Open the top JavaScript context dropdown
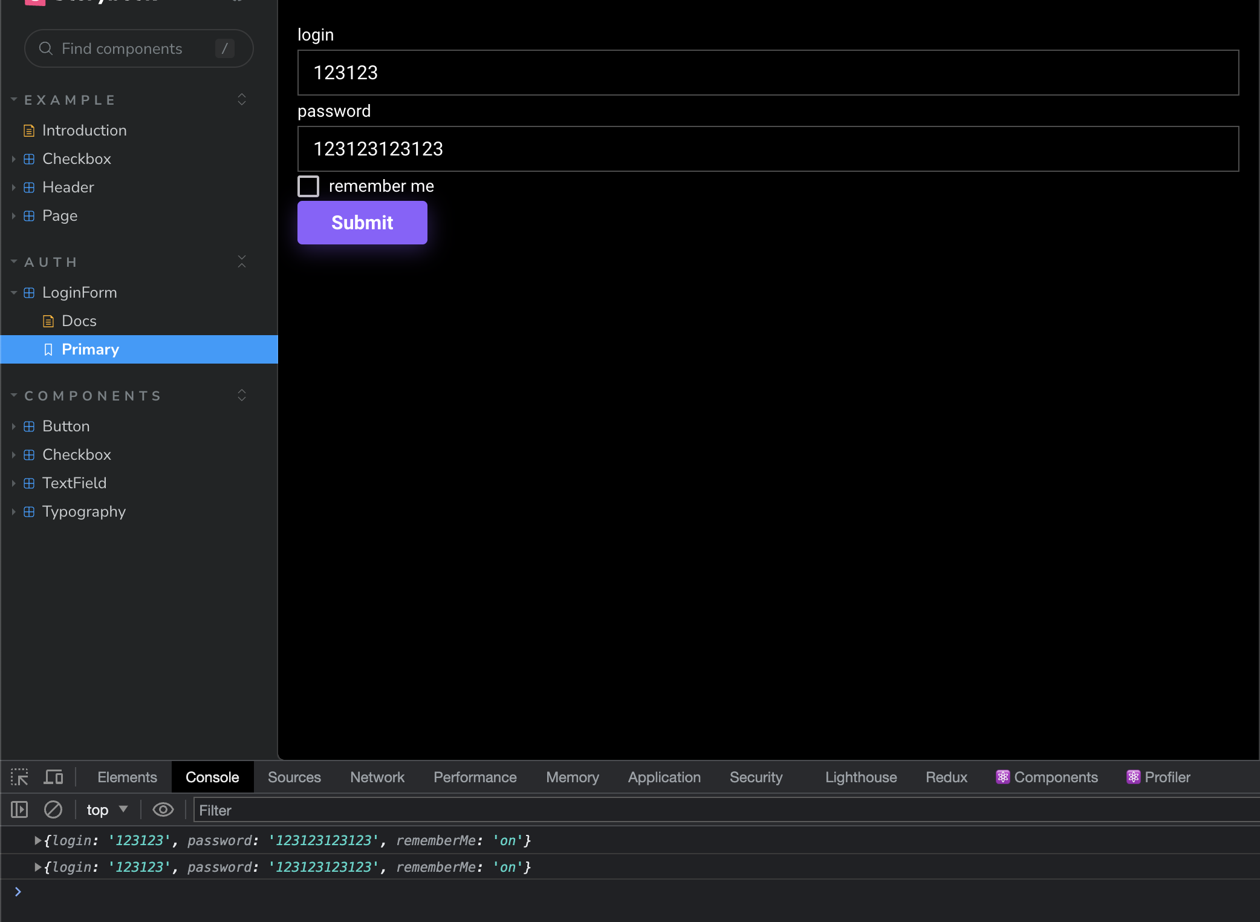The width and height of the screenshot is (1260, 922). [107, 809]
